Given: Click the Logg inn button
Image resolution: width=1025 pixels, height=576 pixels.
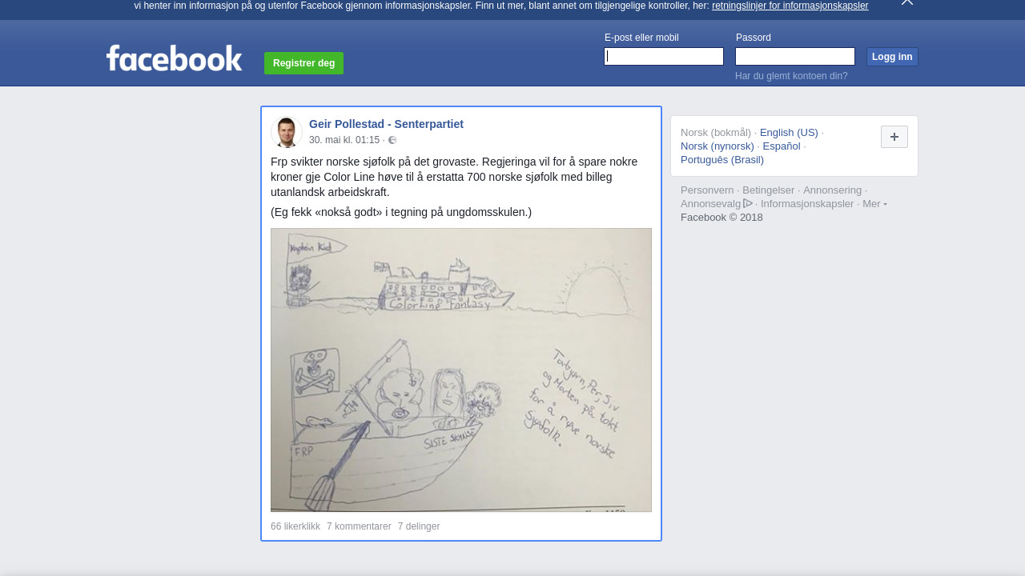Looking at the screenshot, I should pos(892,57).
